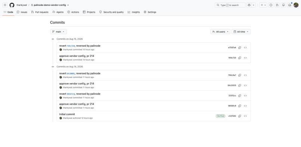301x147 pixels.
Task: Open the notifications inbox icon
Action: click(x=289, y=5)
